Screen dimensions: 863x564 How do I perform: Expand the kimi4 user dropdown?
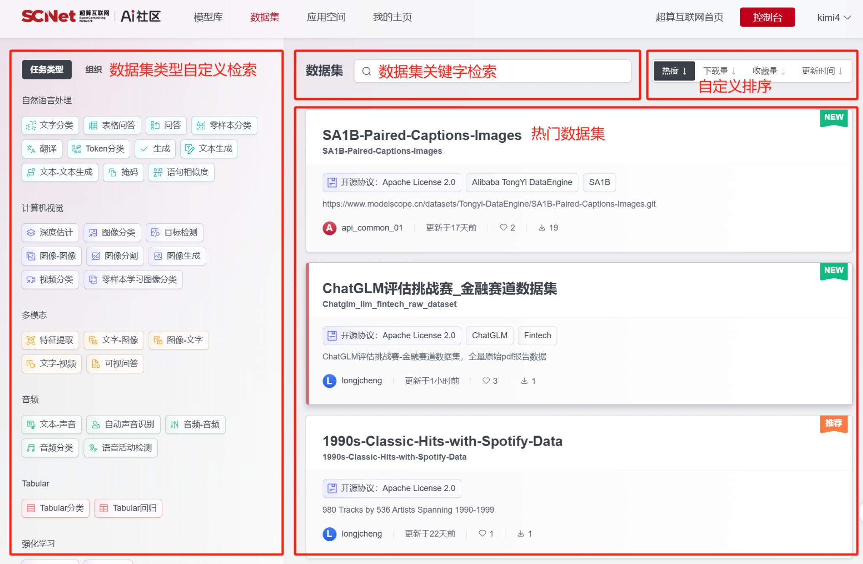pos(833,17)
